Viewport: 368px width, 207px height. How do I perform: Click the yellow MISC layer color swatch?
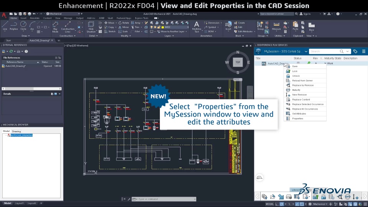(163, 27)
